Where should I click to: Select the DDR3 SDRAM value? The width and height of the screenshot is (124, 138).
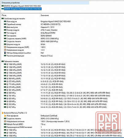pyautogui.click(x=46, y=36)
